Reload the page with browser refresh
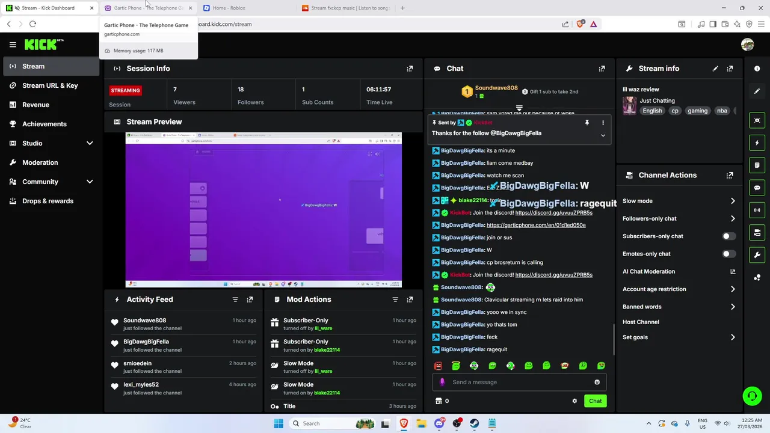 tap(32, 24)
